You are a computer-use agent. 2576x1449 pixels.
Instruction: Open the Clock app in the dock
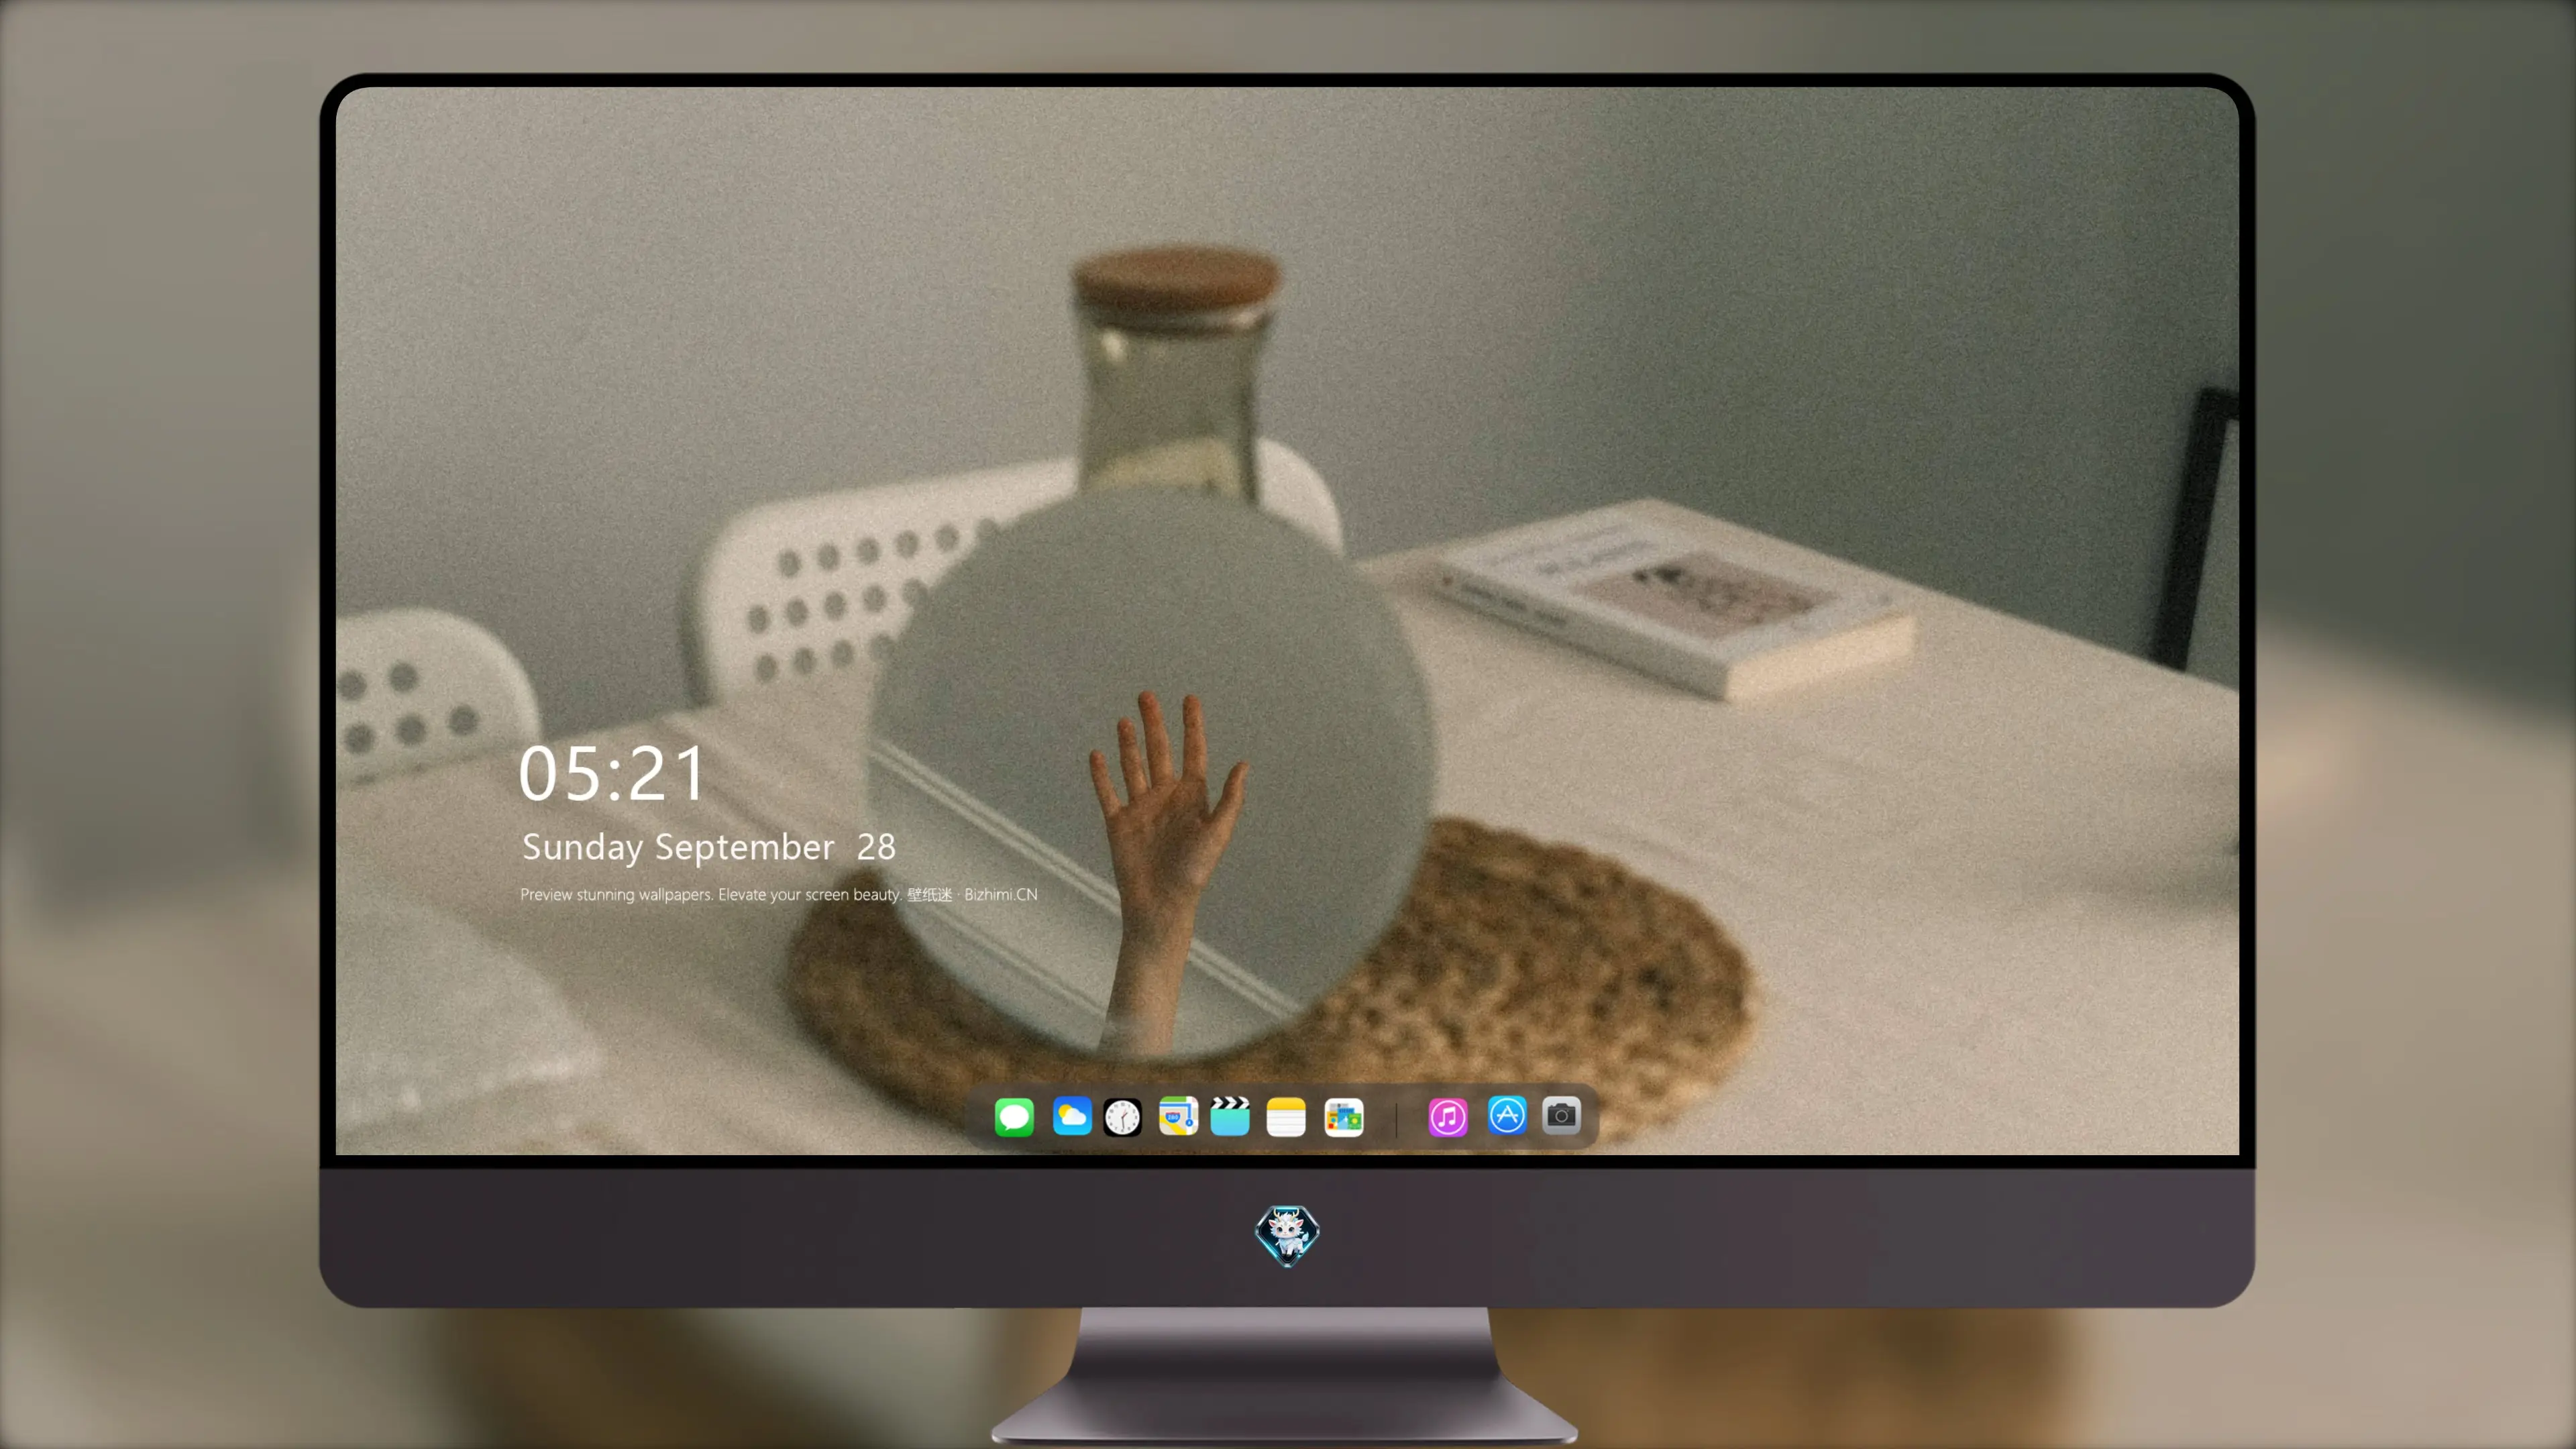(1122, 1116)
